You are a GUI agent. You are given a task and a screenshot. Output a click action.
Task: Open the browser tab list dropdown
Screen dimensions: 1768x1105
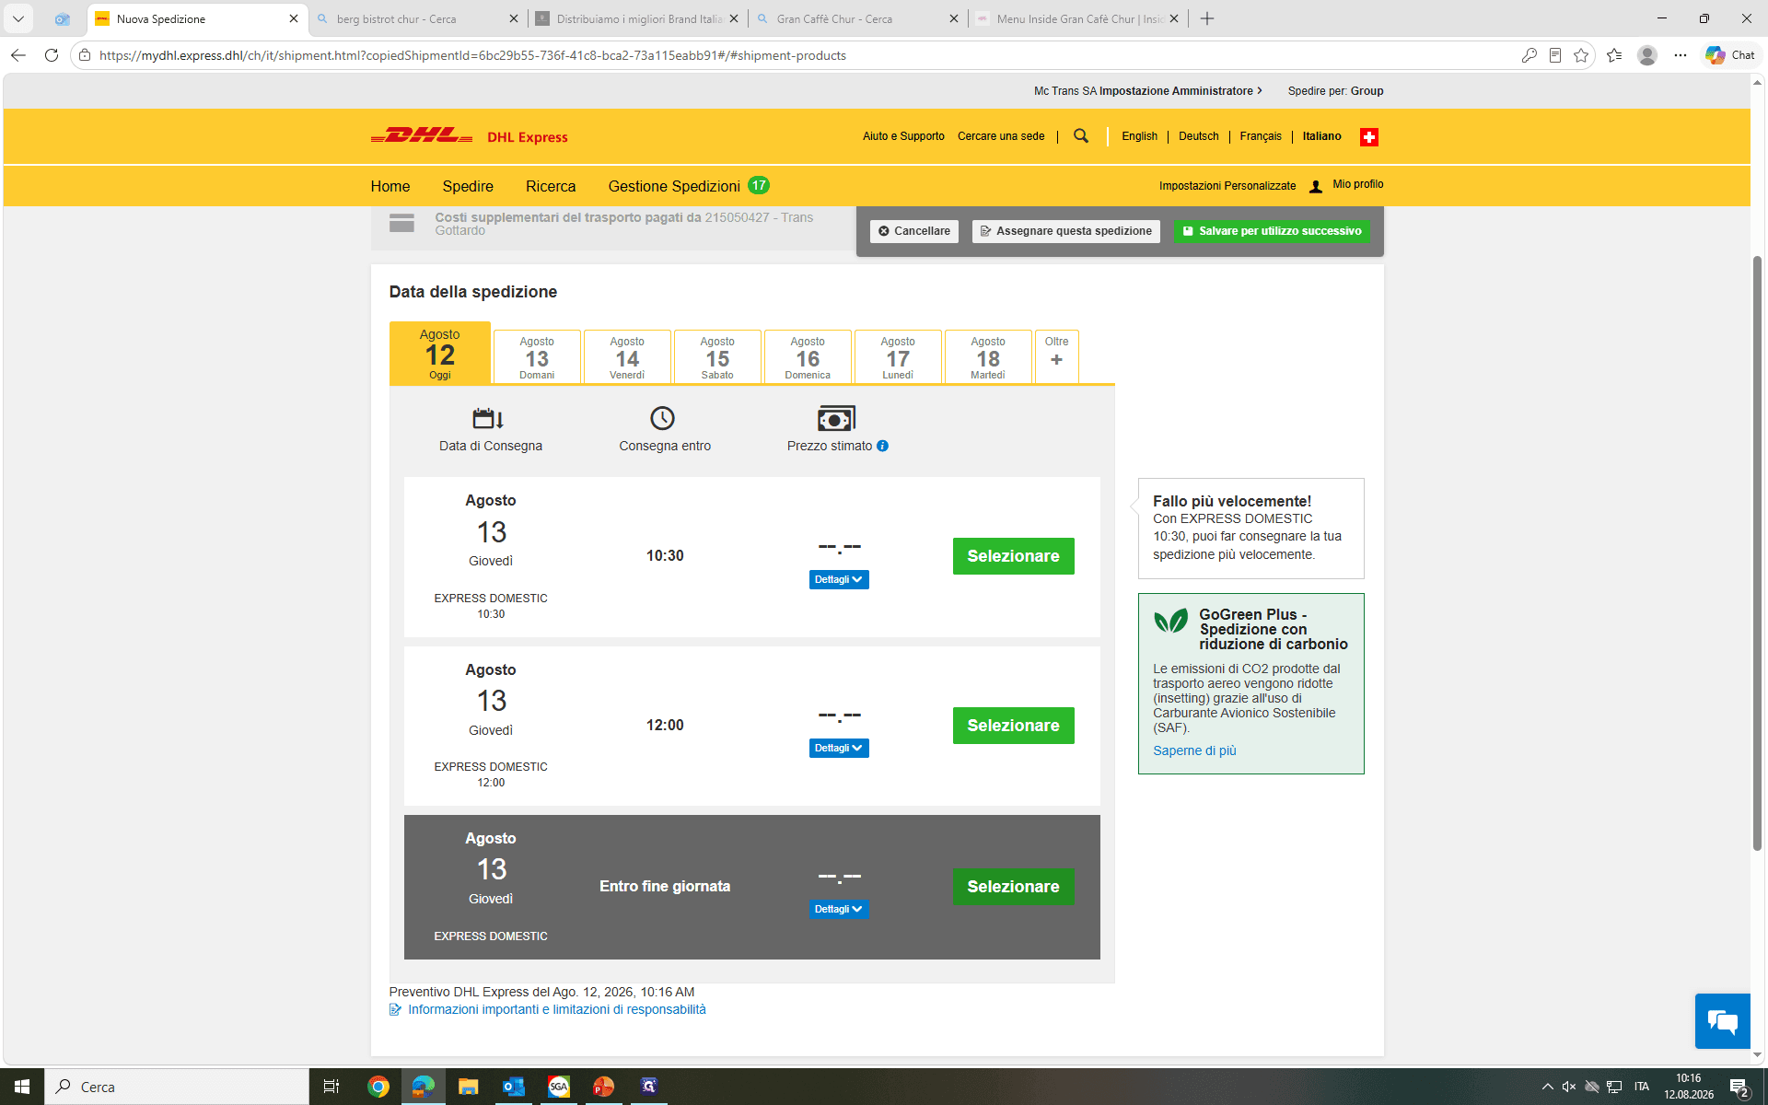coord(17,18)
